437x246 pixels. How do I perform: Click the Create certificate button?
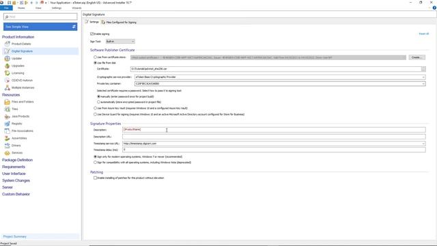(x=417, y=57)
